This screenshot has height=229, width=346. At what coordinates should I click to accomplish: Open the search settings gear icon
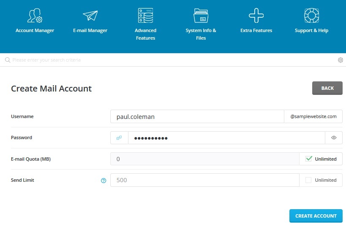pyautogui.click(x=341, y=60)
